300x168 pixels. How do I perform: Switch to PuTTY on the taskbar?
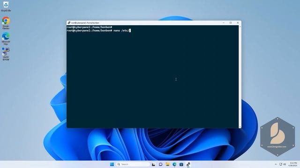[188, 164]
